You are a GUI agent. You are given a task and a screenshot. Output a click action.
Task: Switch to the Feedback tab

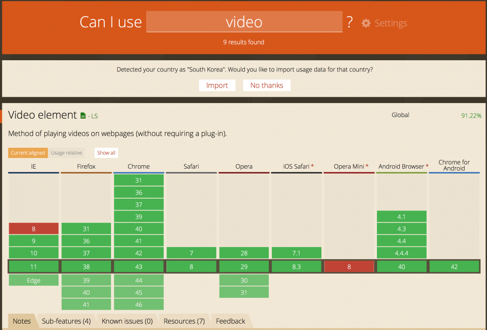coord(230,321)
